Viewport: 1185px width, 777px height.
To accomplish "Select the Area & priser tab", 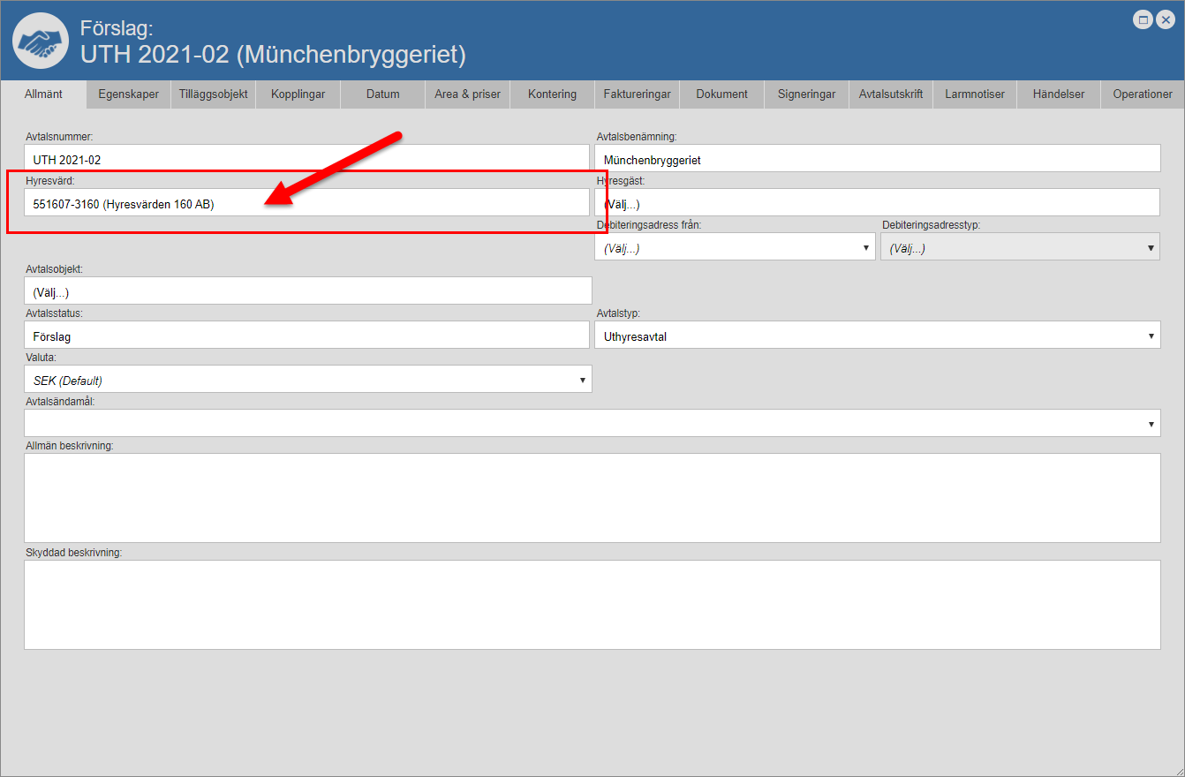I will point(467,94).
